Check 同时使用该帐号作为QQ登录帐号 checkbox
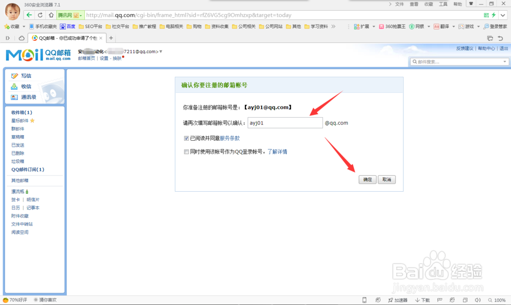The width and height of the screenshot is (511, 305). (x=187, y=152)
